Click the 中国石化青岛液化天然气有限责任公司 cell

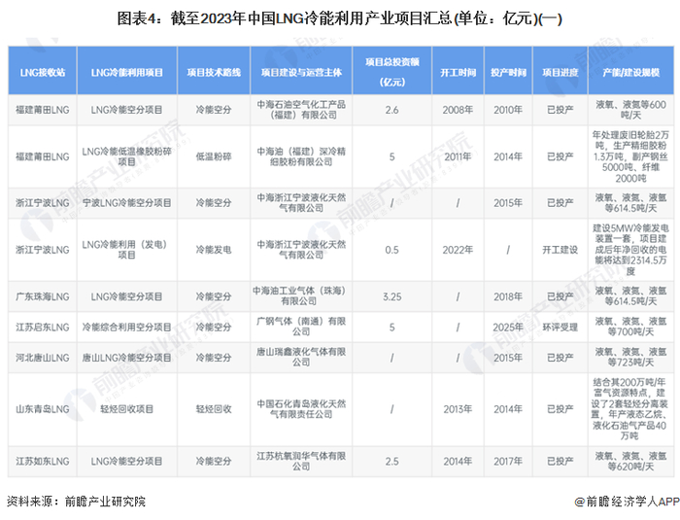tap(301, 409)
